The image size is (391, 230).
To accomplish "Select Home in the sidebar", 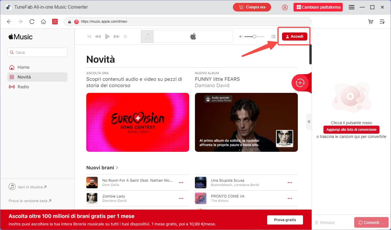I will 23,67.
